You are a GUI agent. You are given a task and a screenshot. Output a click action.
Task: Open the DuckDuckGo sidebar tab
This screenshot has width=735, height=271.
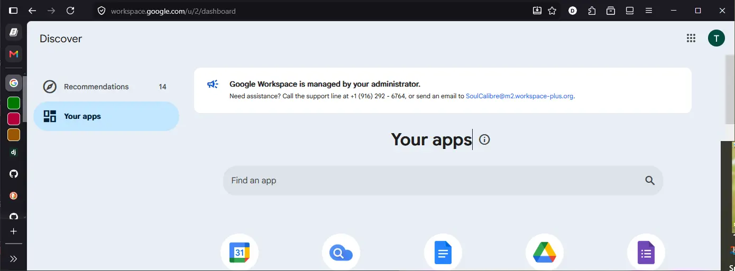click(14, 195)
